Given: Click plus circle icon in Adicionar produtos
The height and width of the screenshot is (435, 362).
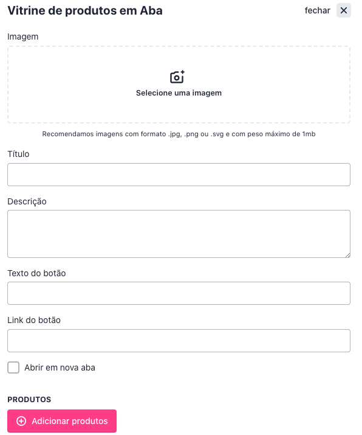Looking at the screenshot, I should click(21, 421).
